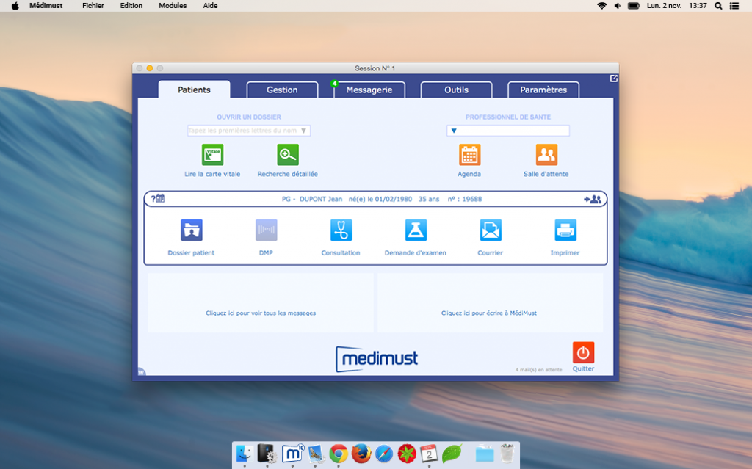Viewport: 752px width, 469px height.
Task: Open the Fichier menu
Action: coord(93,6)
